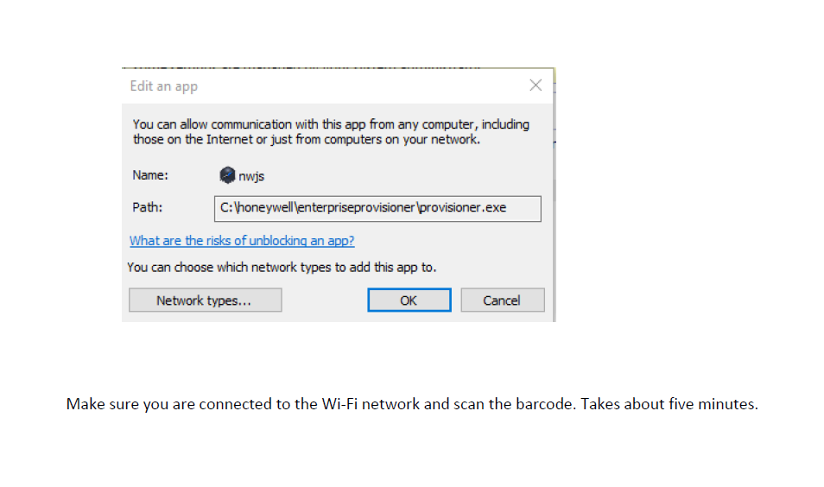824x487 pixels.
Task: Open the risks of unblocking an app link
Action: [242, 241]
